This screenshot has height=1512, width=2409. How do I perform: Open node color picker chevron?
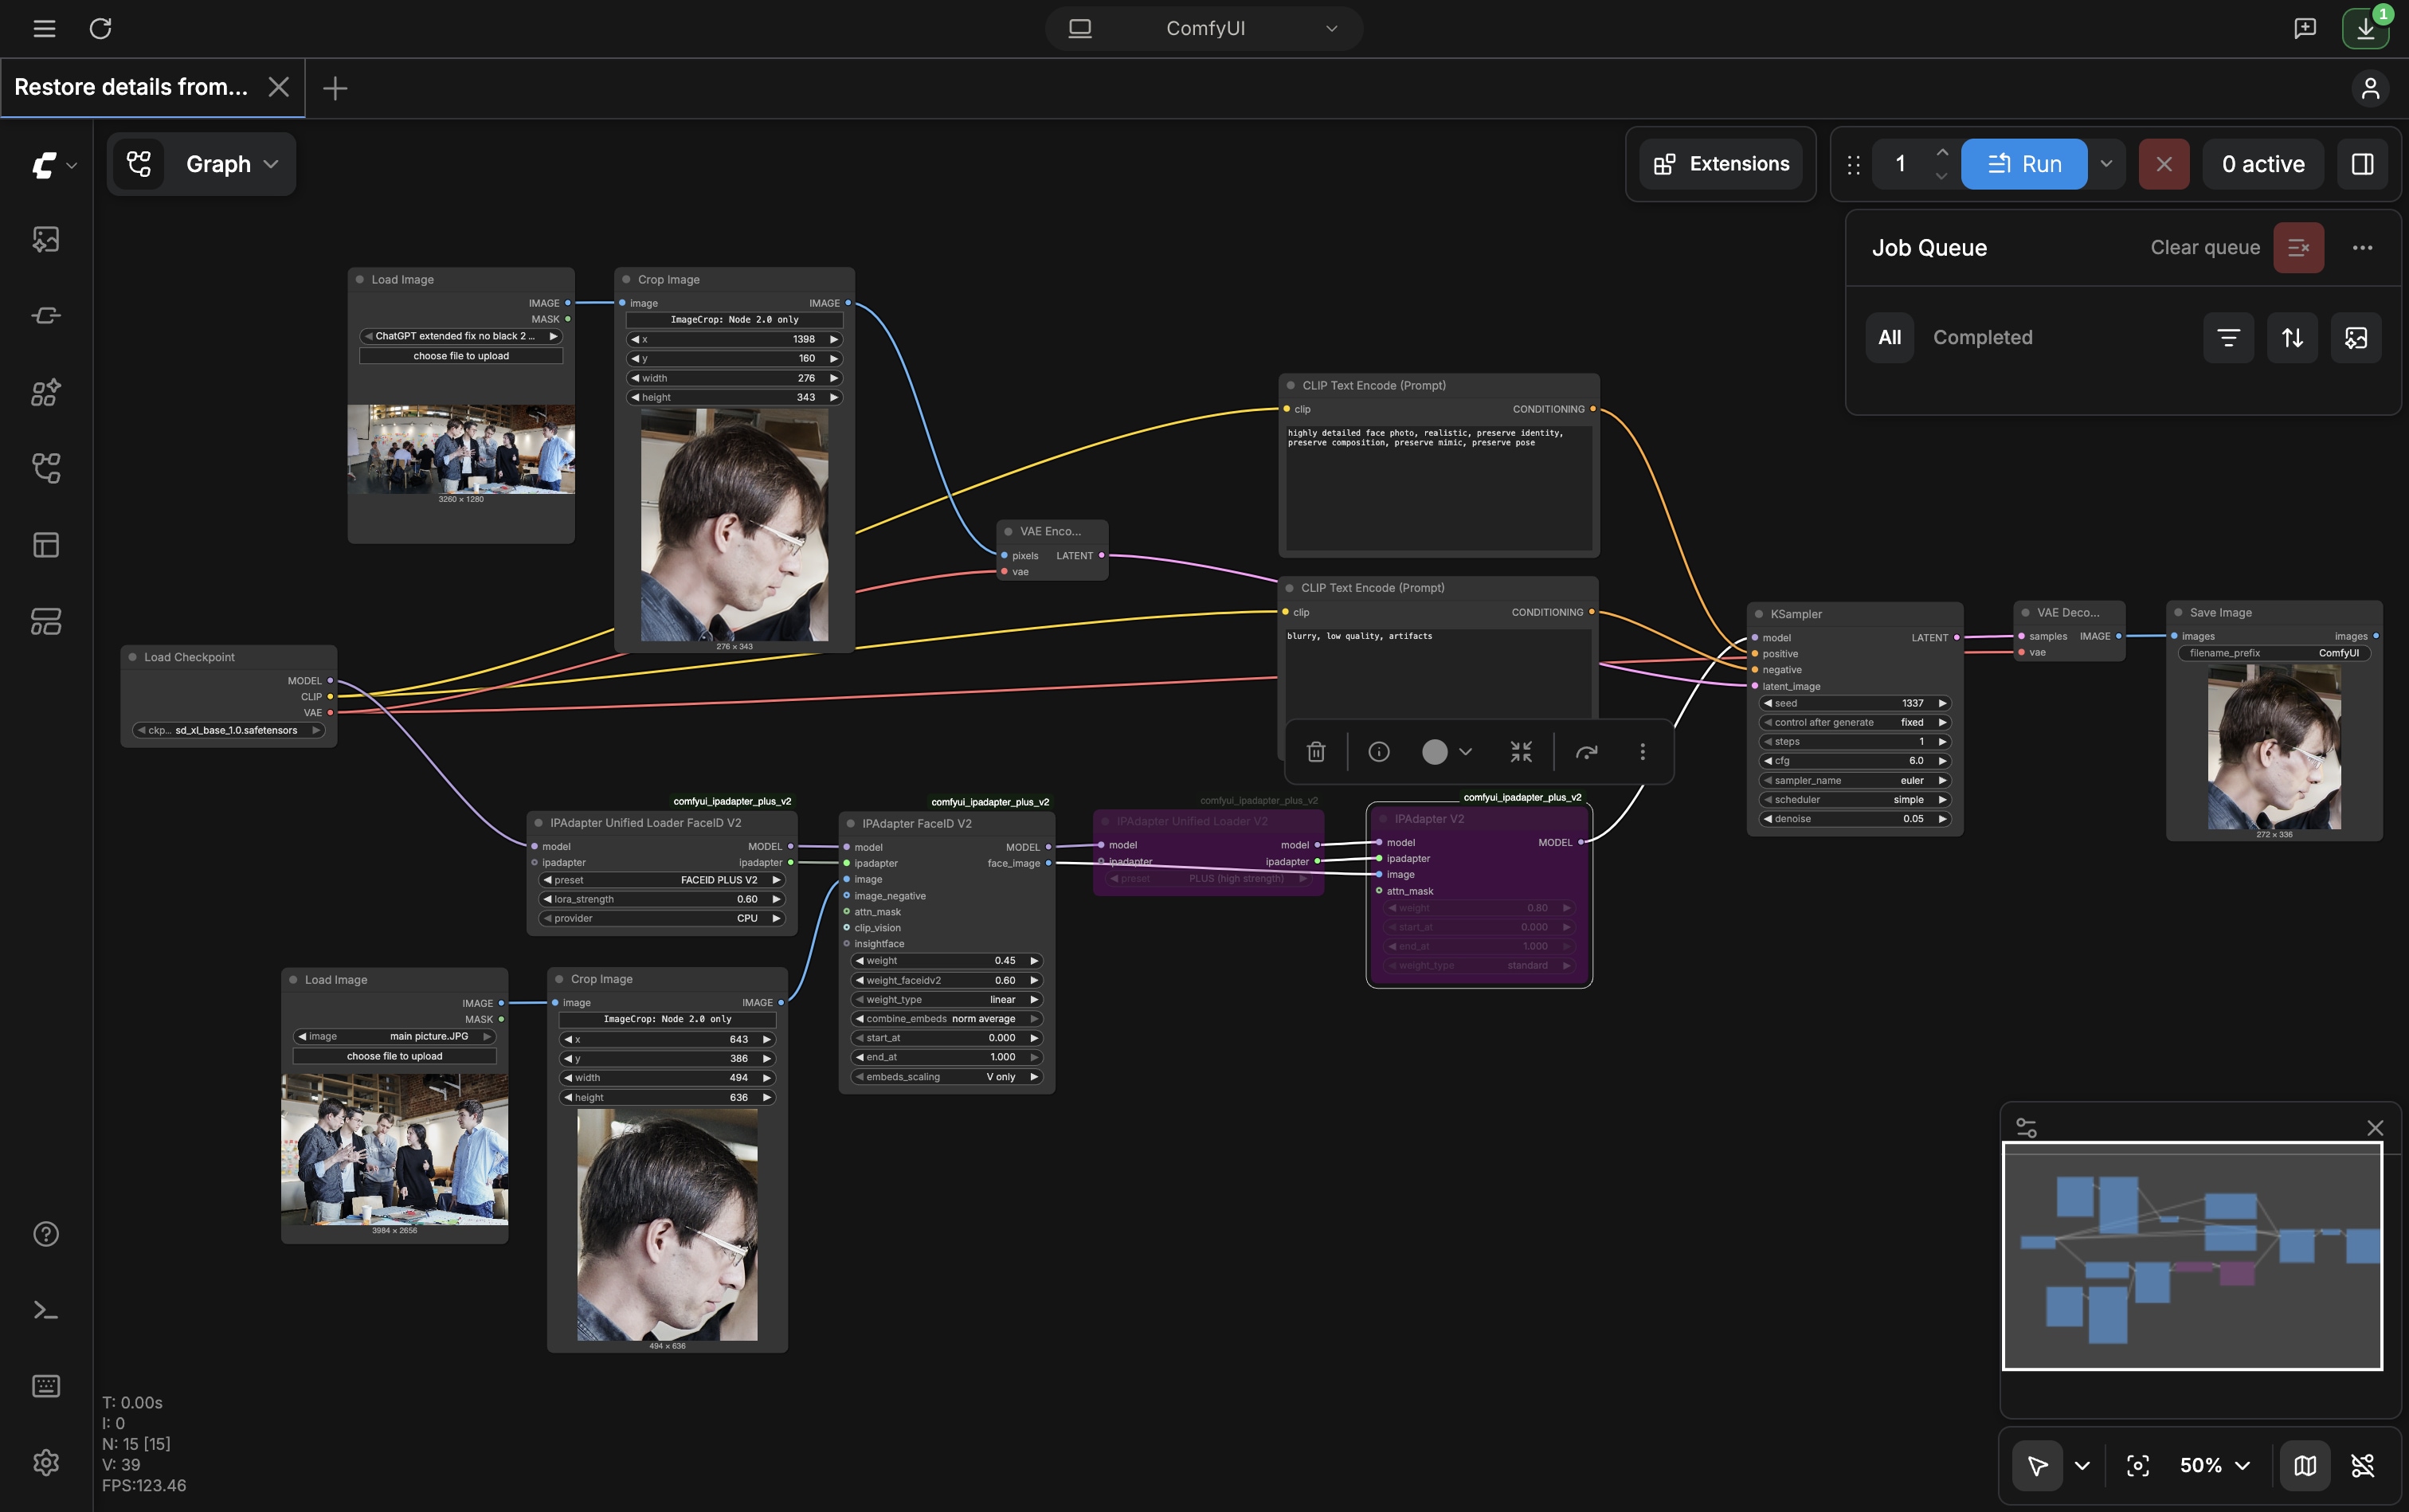[x=1466, y=752]
